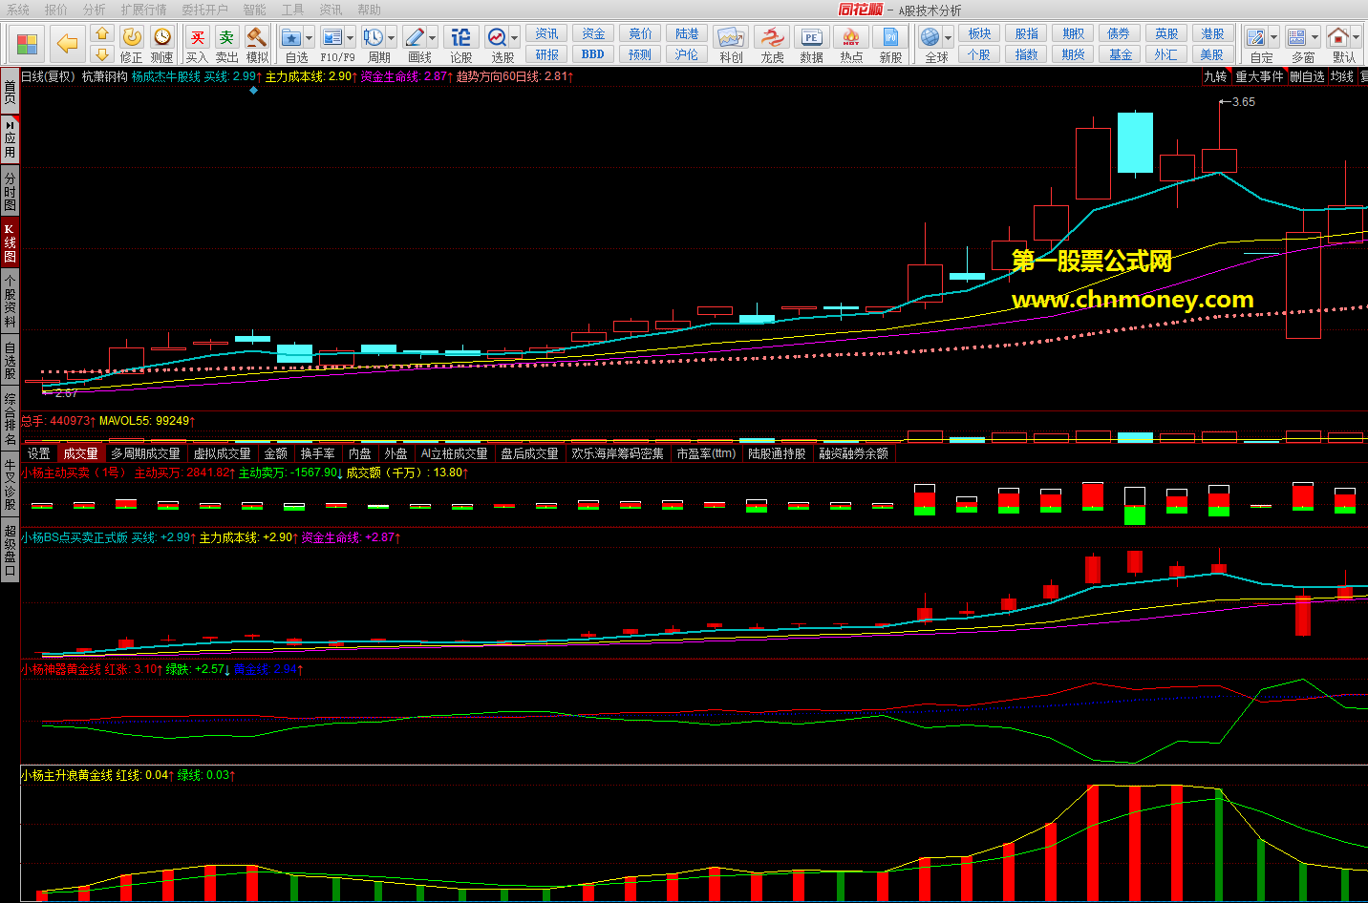Click the 多窗 multi-window icon
This screenshot has height=903, width=1368.
click(x=1296, y=37)
